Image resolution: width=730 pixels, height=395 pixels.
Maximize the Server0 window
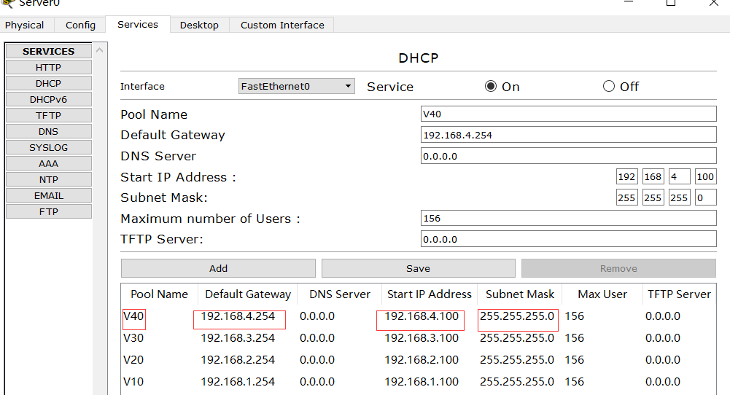pyautogui.click(x=671, y=3)
